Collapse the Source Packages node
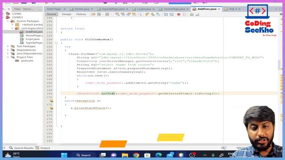This screenshot has width=285, height=160. point(8,21)
